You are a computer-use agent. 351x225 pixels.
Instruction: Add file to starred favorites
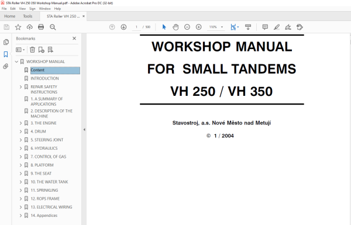tap(18, 27)
